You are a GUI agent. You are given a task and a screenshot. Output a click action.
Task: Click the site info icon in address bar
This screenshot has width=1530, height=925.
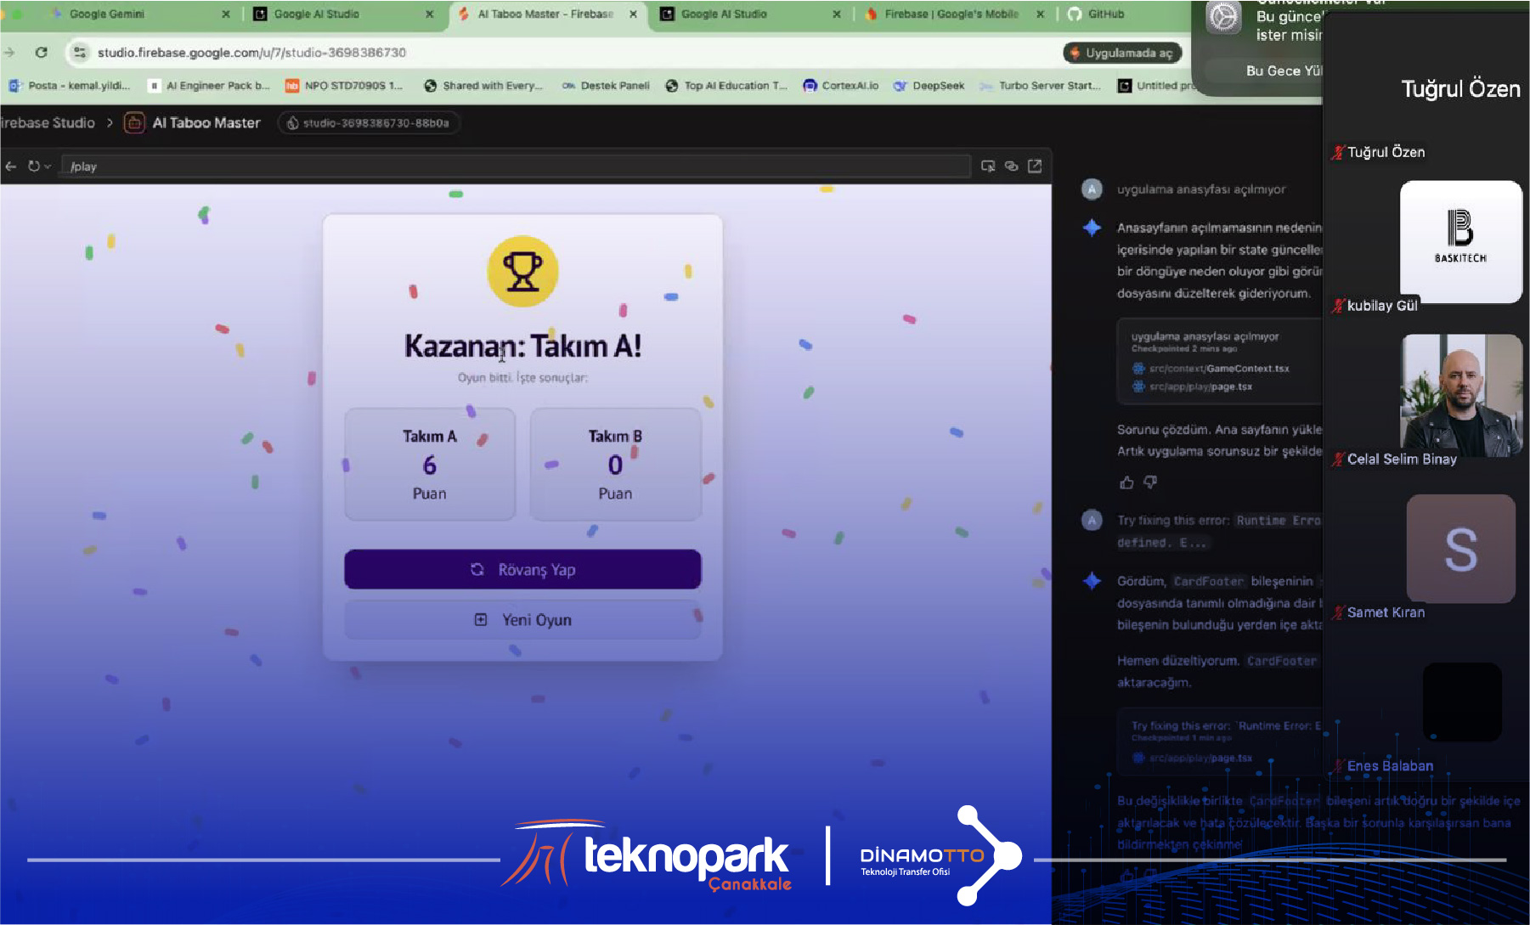(x=79, y=53)
